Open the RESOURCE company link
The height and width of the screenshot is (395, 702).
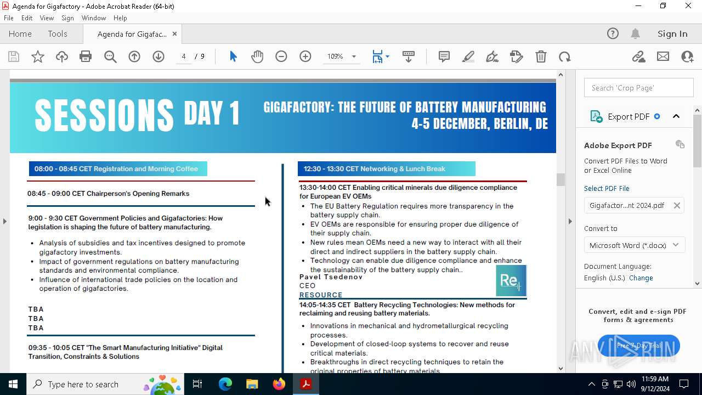pyautogui.click(x=321, y=295)
